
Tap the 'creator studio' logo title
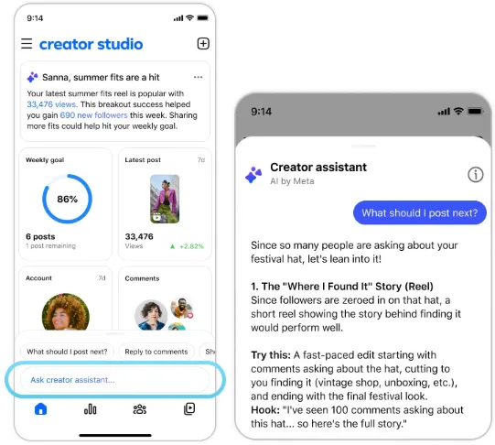tap(91, 44)
